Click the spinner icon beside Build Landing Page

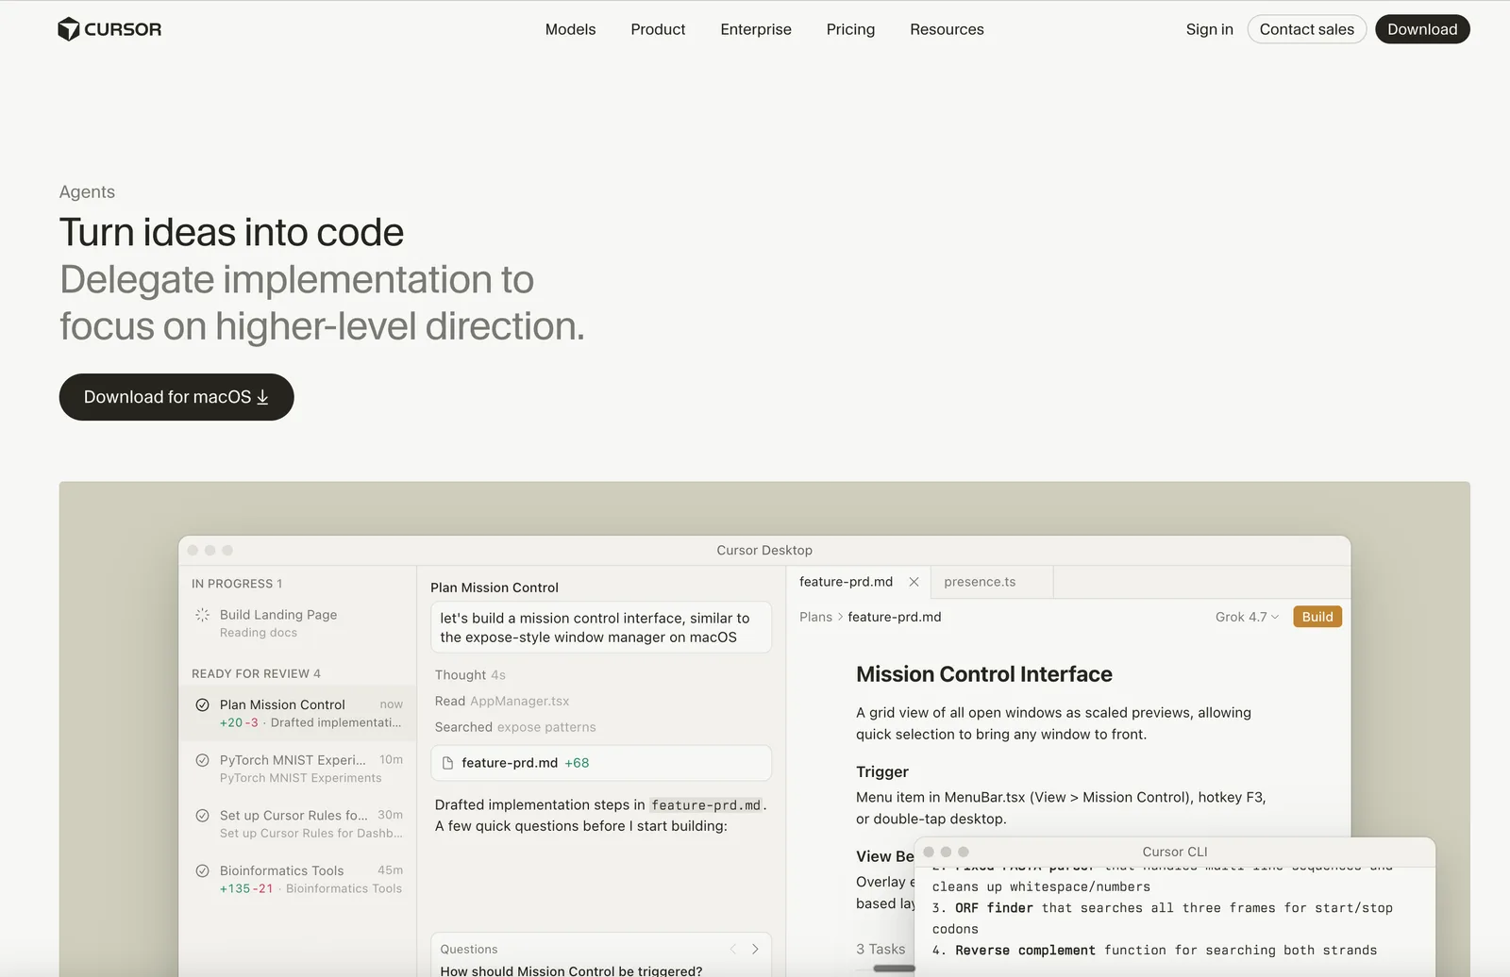point(202,615)
